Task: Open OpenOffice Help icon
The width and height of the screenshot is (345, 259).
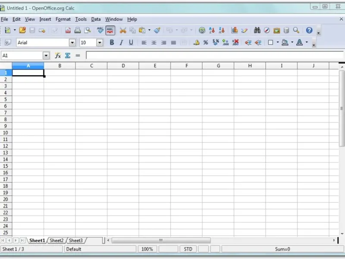Action: (309, 30)
